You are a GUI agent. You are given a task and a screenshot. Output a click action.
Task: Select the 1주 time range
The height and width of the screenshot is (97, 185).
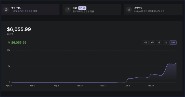(152, 42)
